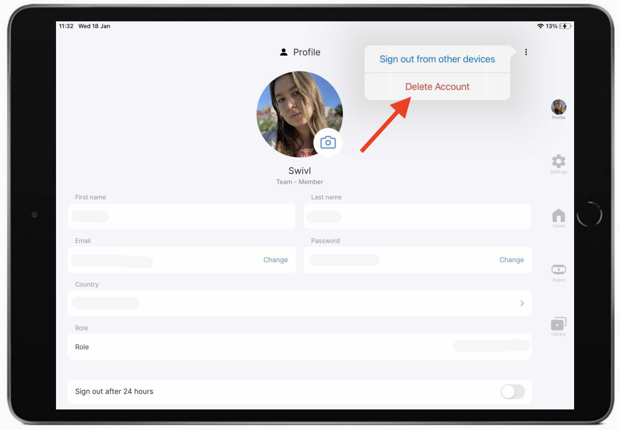Open Settings gear in the sidebar
Screen dimensions: 620x430
pos(559,164)
